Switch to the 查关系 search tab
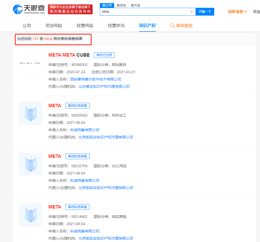 click(x=135, y=5)
